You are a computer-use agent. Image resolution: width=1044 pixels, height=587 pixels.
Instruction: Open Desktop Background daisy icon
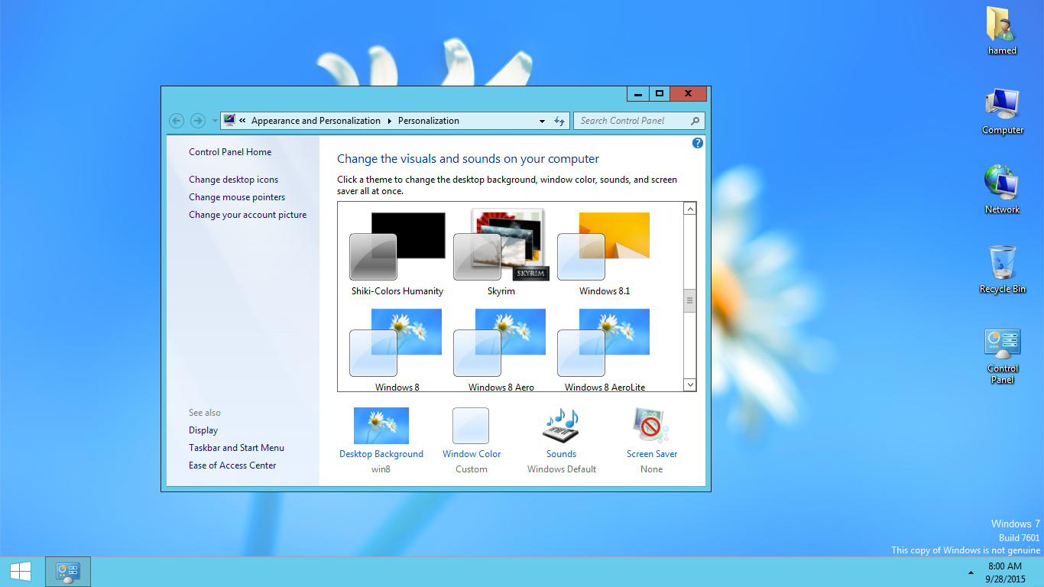point(381,426)
